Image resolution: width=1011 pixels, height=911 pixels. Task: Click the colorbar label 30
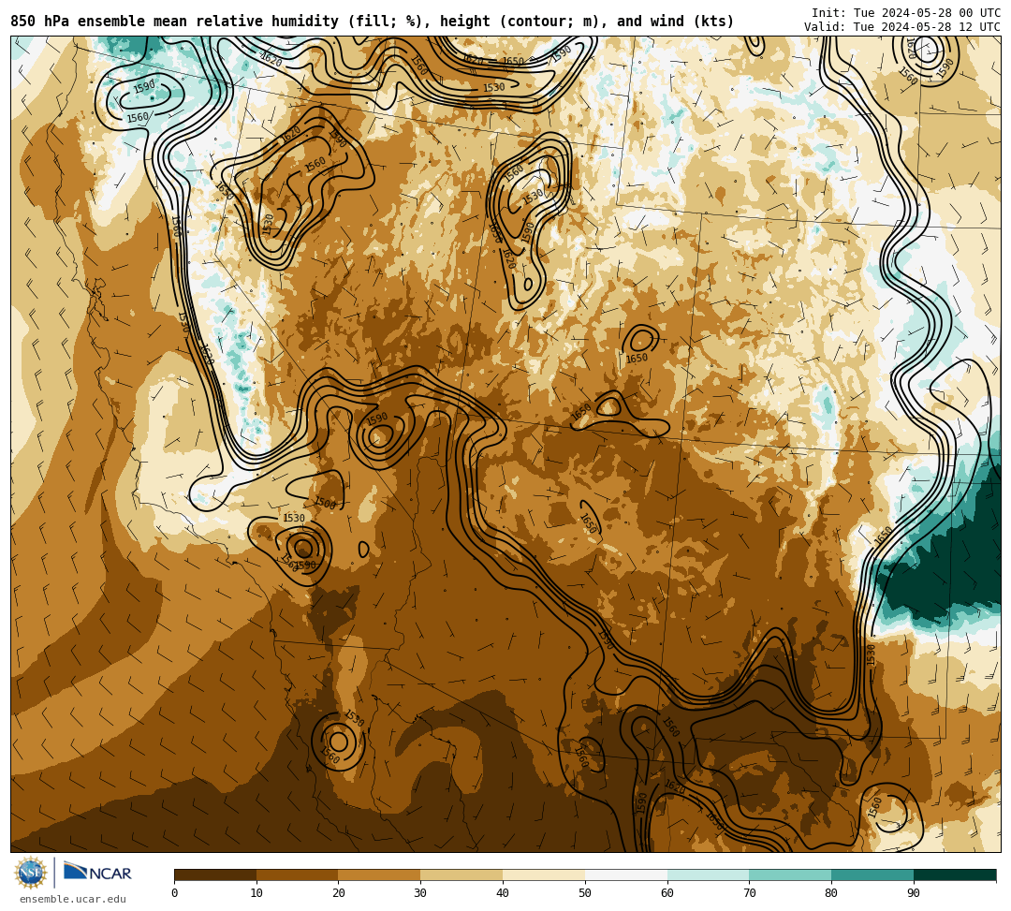(x=420, y=893)
